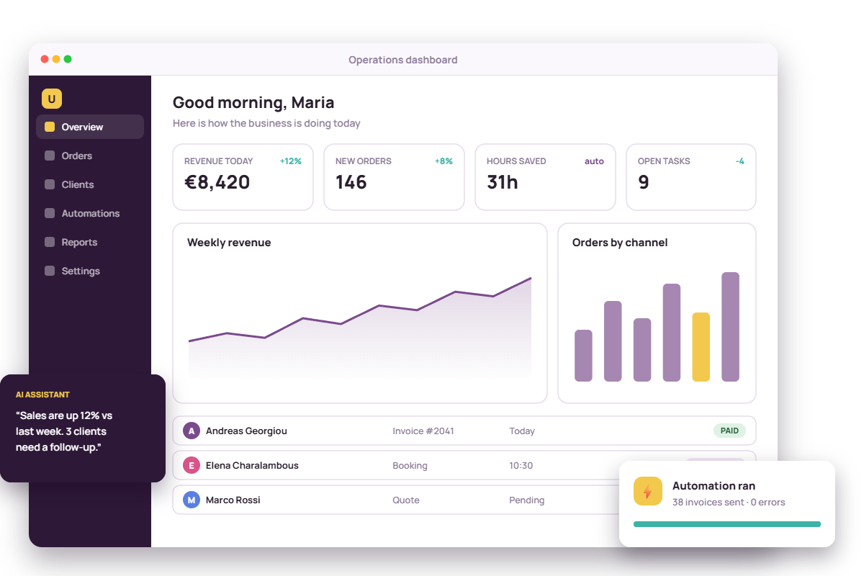Select the Elena Charalambous name
The width and height of the screenshot is (864, 576).
point(252,465)
